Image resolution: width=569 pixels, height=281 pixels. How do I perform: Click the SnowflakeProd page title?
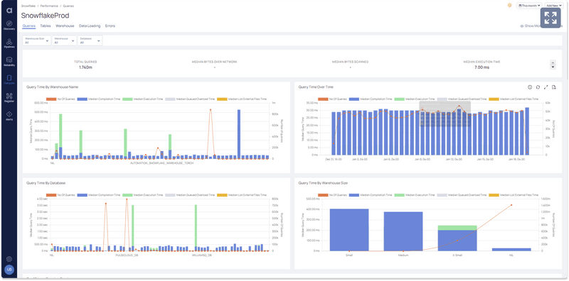coord(45,16)
